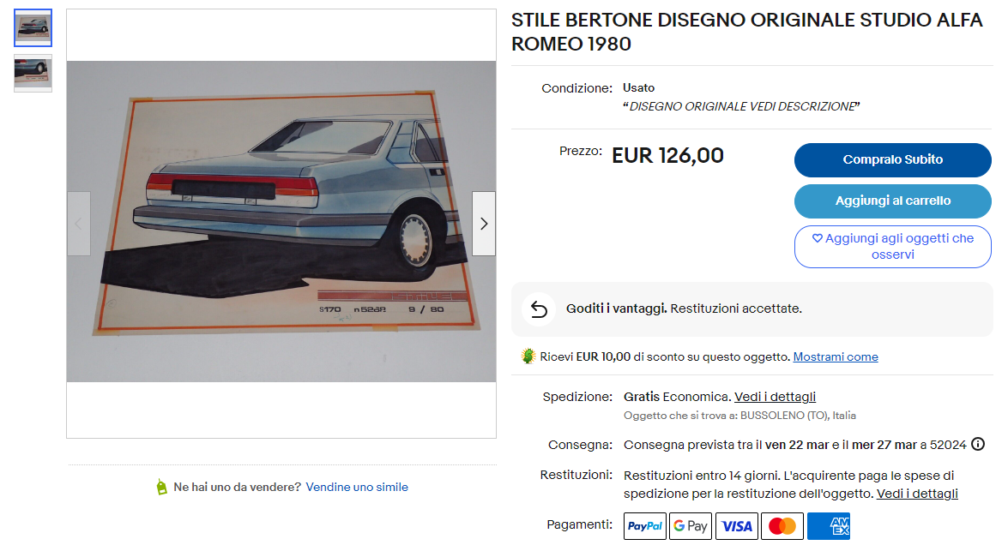Open the Mostrami come link

click(x=835, y=356)
